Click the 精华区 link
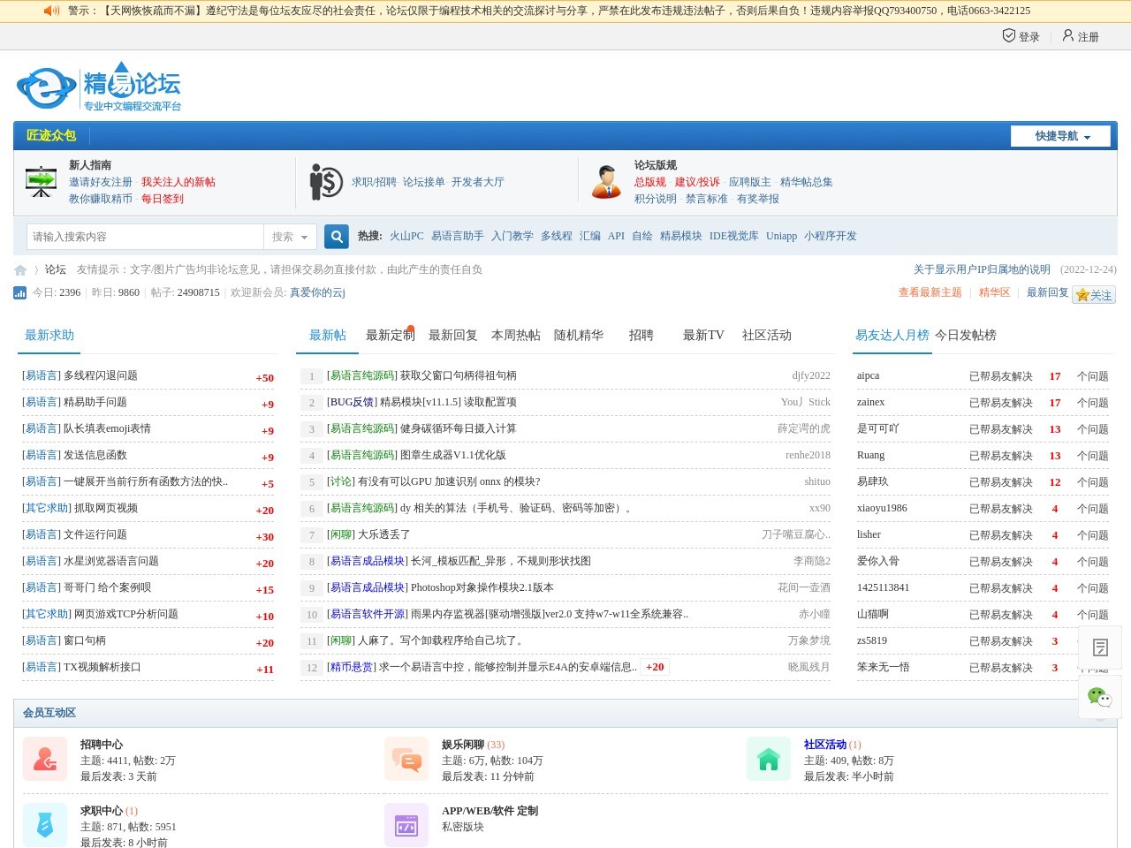This screenshot has width=1131, height=848. 995,292
